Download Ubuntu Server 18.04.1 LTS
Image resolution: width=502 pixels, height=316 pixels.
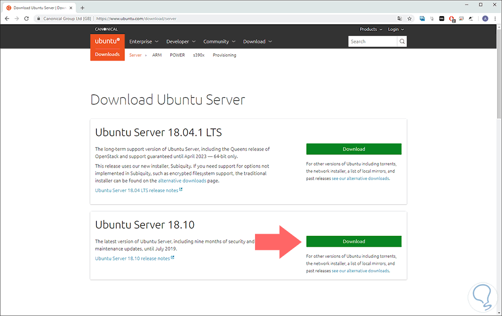coord(354,149)
